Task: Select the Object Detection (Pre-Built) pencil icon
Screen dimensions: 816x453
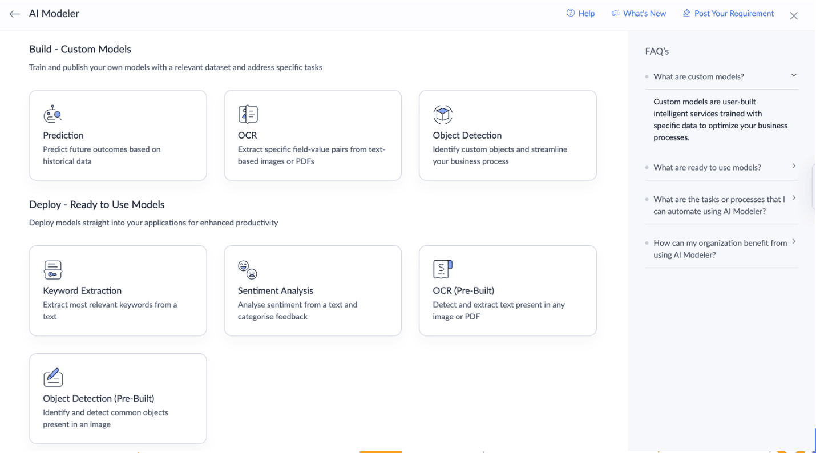Action: [53, 377]
